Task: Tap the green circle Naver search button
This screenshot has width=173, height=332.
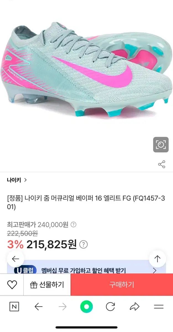Action: pos(86,307)
